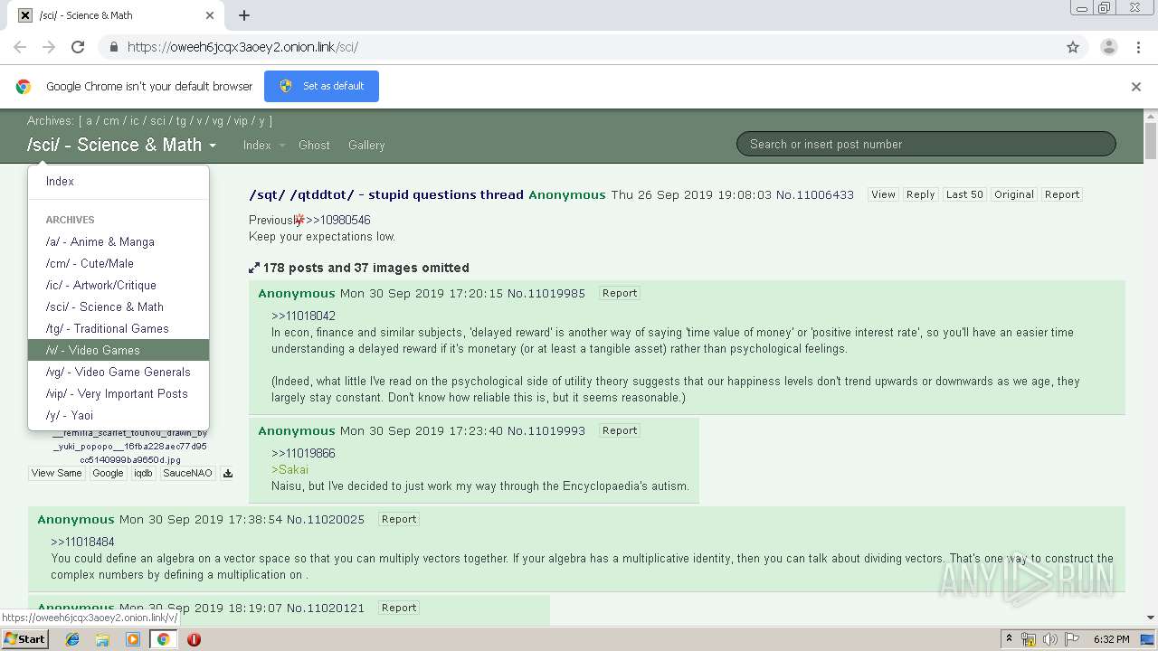
Task: Click View button on stupid questions thread
Action: click(x=883, y=194)
